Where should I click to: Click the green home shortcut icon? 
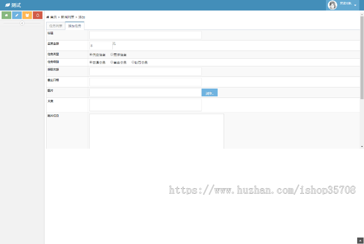[x=6, y=15]
